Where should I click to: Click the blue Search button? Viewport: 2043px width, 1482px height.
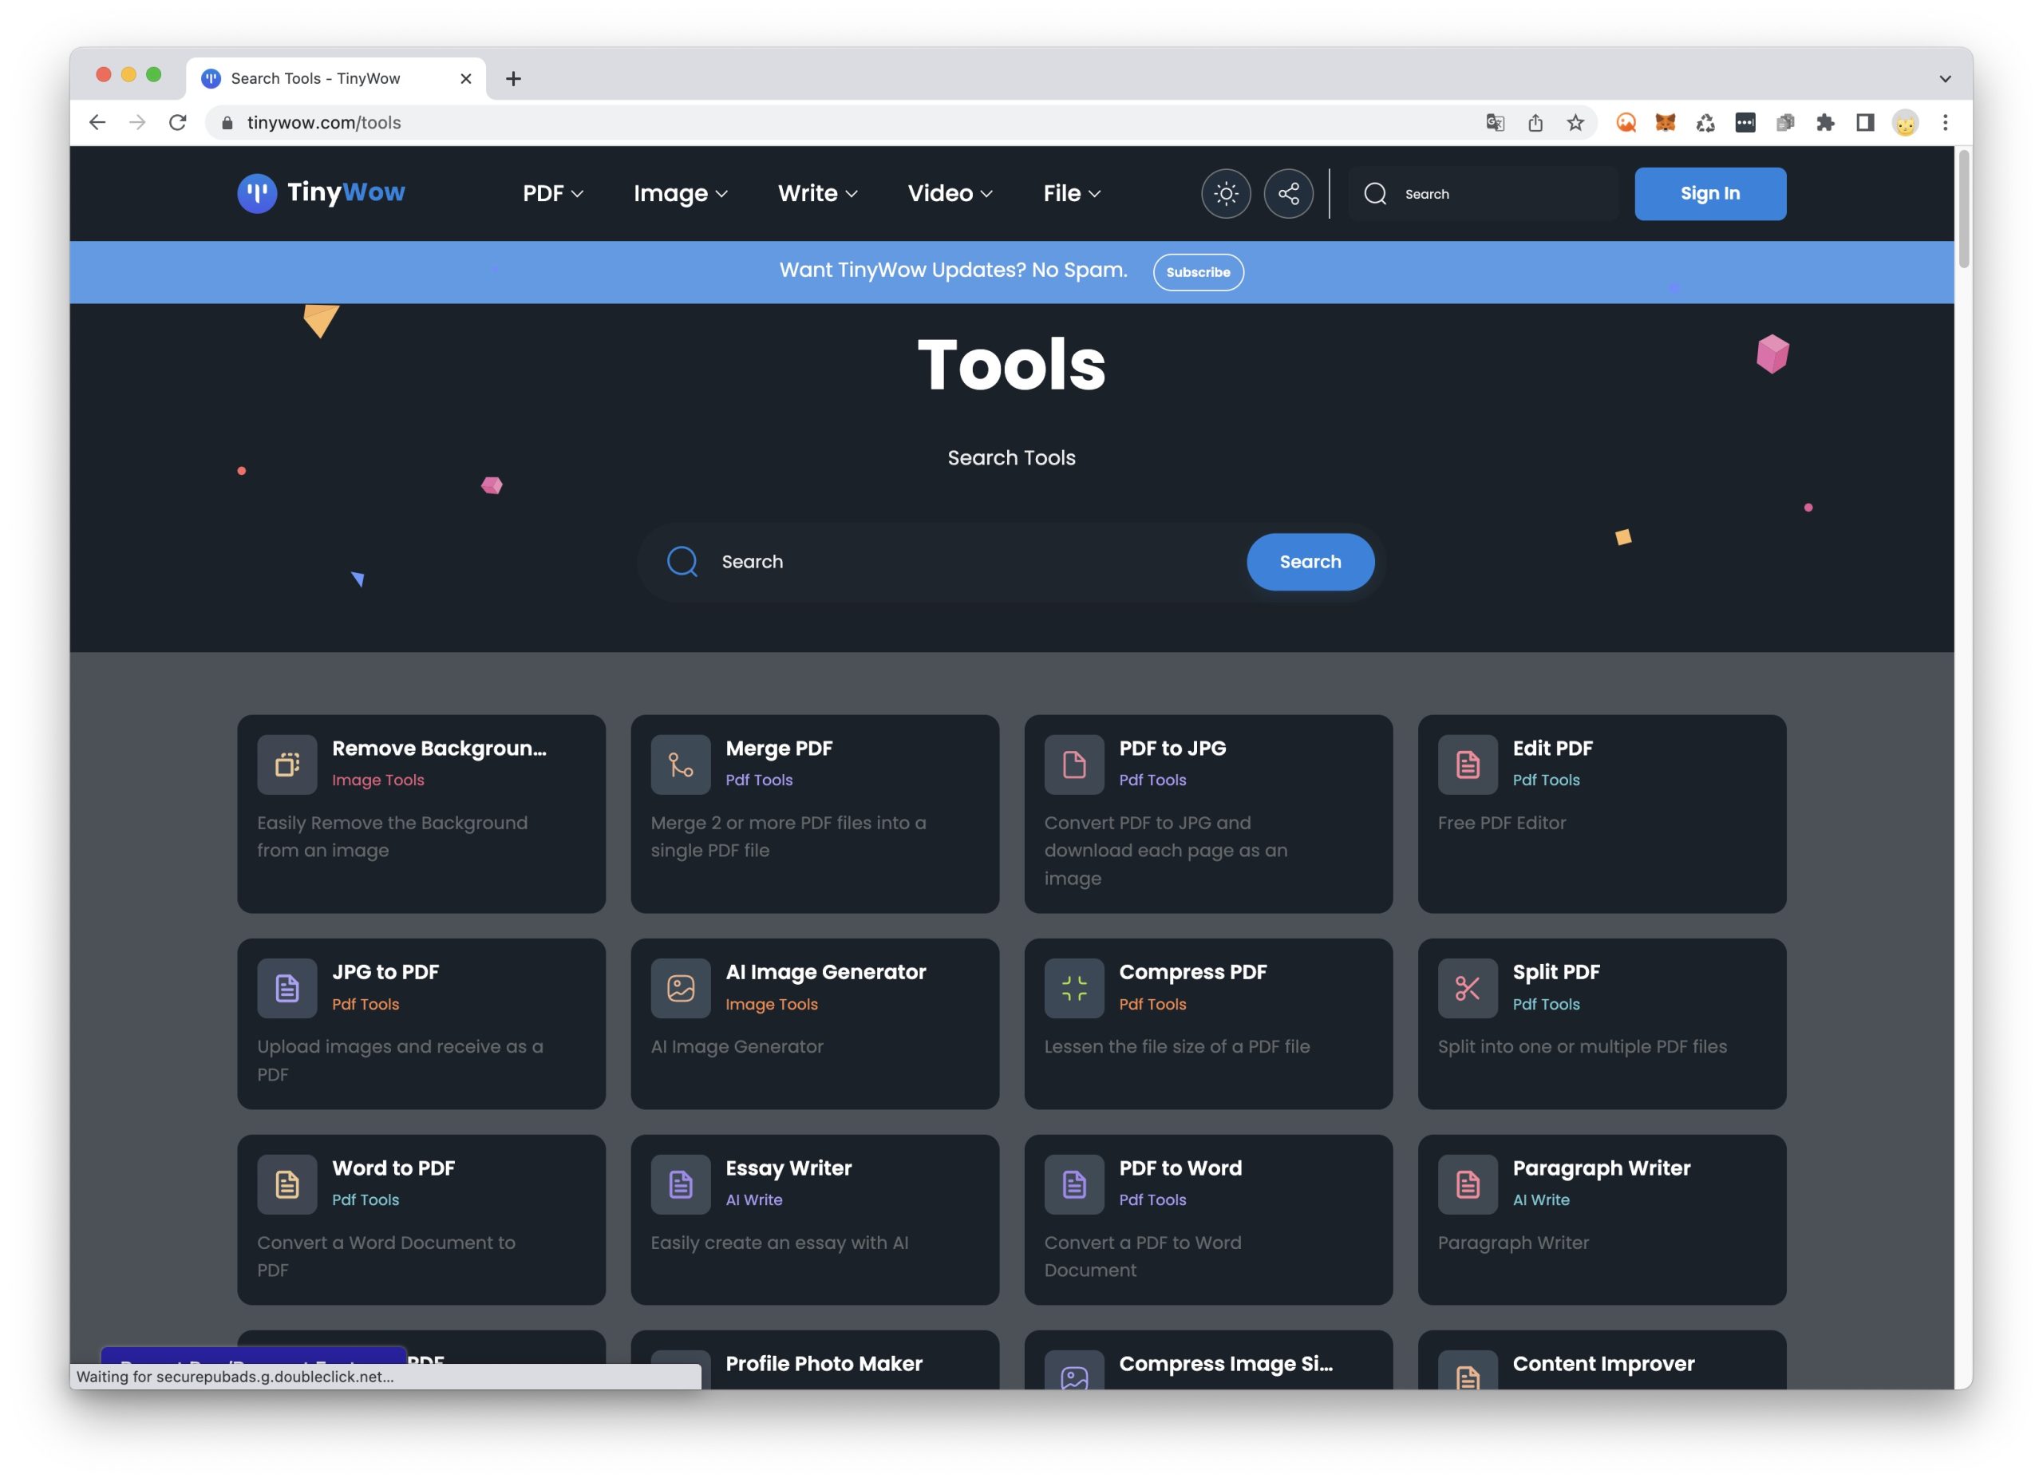(x=1309, y=562)
